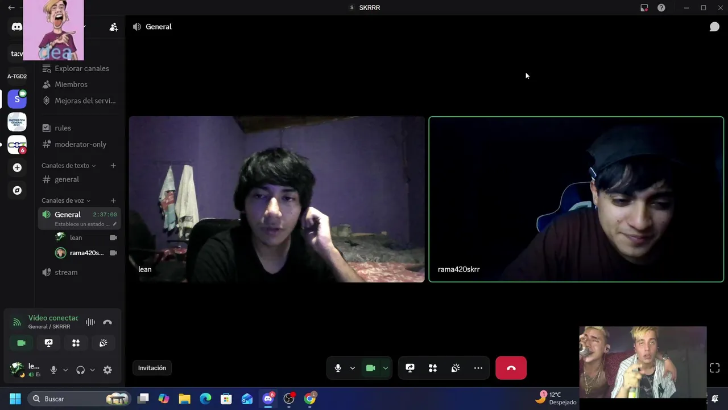The height and width of the screenshot is (410, 728).
Task: Collapse the Canales de texto category
Action: pyautogui.click(x=69, y=166)
